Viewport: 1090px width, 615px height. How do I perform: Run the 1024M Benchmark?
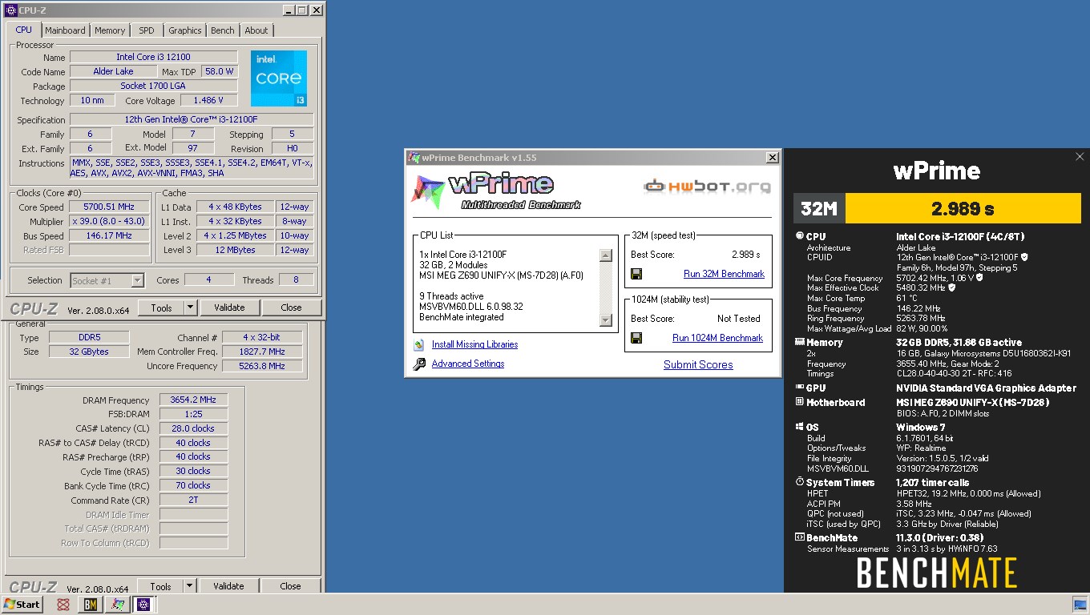[x=717, y=338]
